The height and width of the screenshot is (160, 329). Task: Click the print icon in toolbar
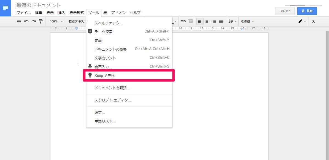coord(19,21)
